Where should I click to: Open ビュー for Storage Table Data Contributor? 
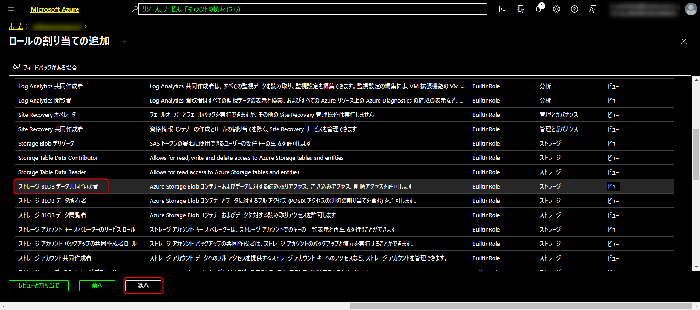pyautogui.click(x=614, y=158)
